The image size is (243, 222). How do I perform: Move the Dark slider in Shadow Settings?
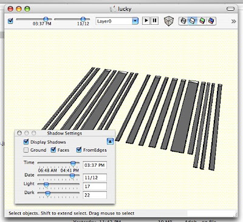click(48, 193)
